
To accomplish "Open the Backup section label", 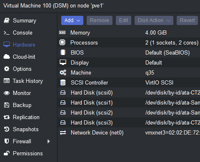I will pyautogui.click(x=22, y=105).
